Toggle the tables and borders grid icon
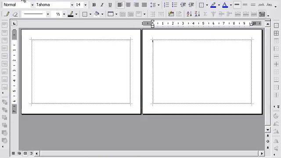 tap(262, 14)
